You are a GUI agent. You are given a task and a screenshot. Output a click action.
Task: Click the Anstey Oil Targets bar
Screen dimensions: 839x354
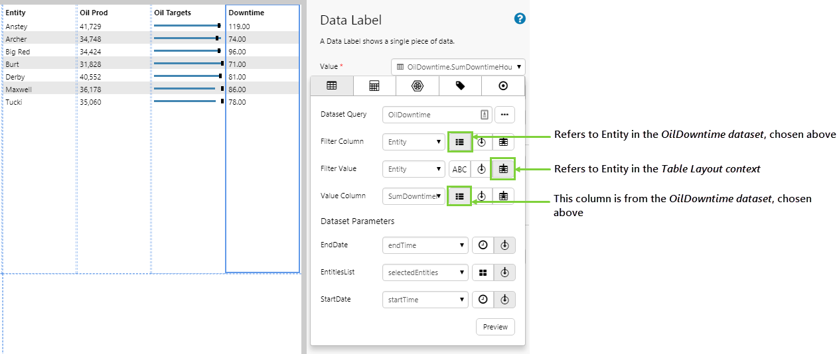click(187, 26)
